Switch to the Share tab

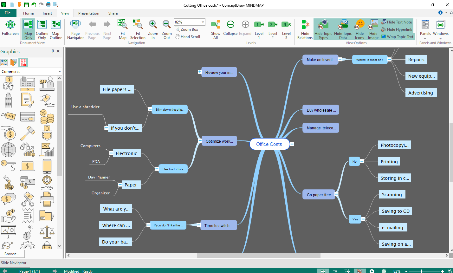click(113, 13)
